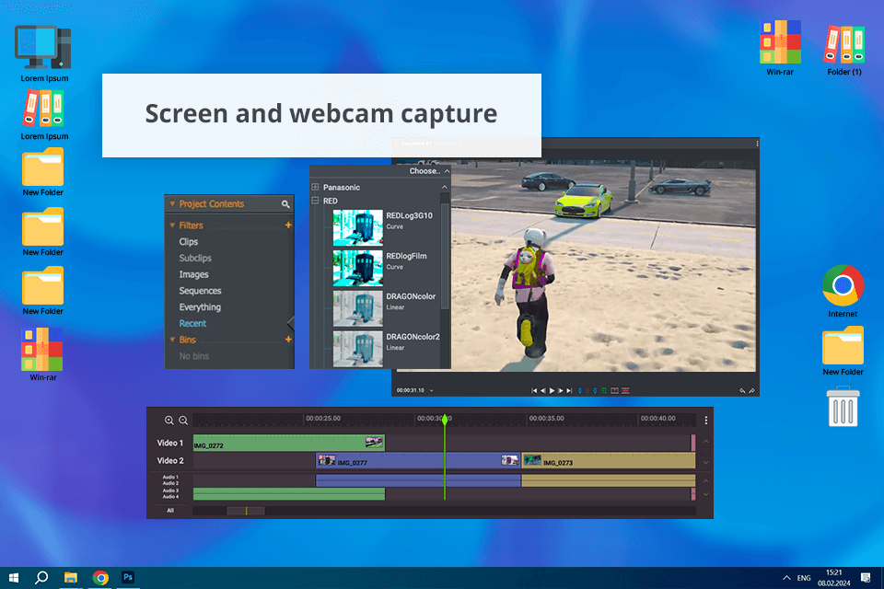Select the DRAGONcolor LUT thumbnail
This screenshot has height=589, width=884.
pos(357,308)
